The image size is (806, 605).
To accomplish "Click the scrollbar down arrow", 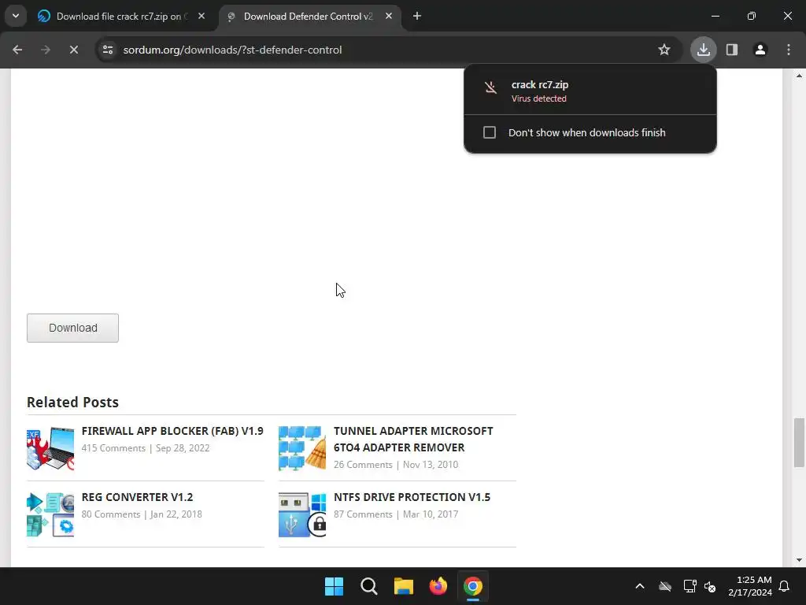I will point(799,560).
